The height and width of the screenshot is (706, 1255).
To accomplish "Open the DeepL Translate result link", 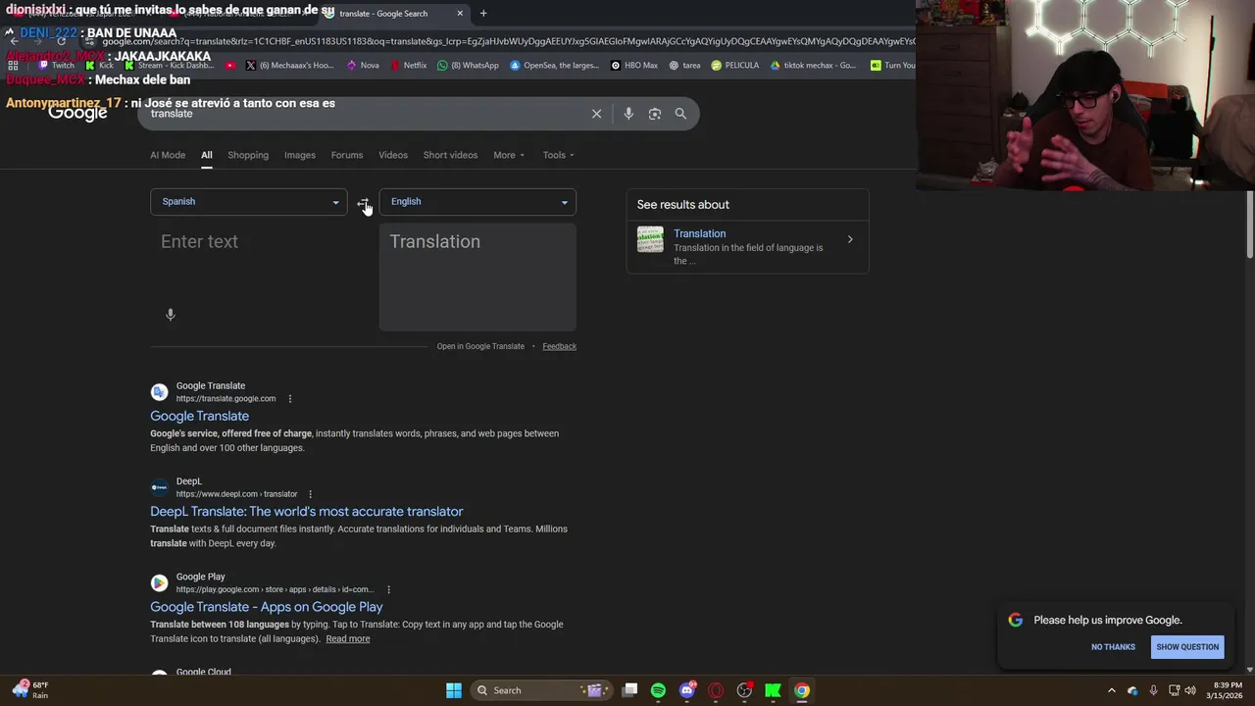I will click(x=306, y=511).
